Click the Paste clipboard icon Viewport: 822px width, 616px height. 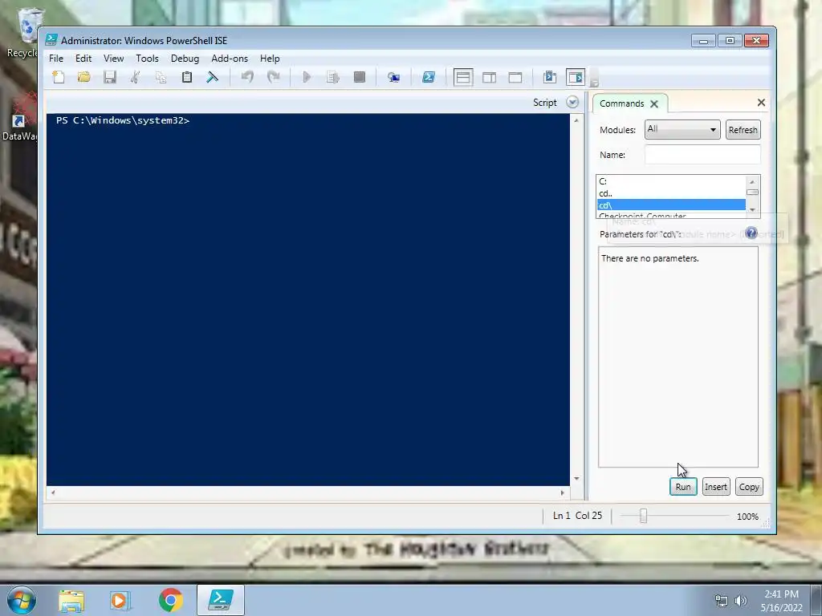pos(186,78)
